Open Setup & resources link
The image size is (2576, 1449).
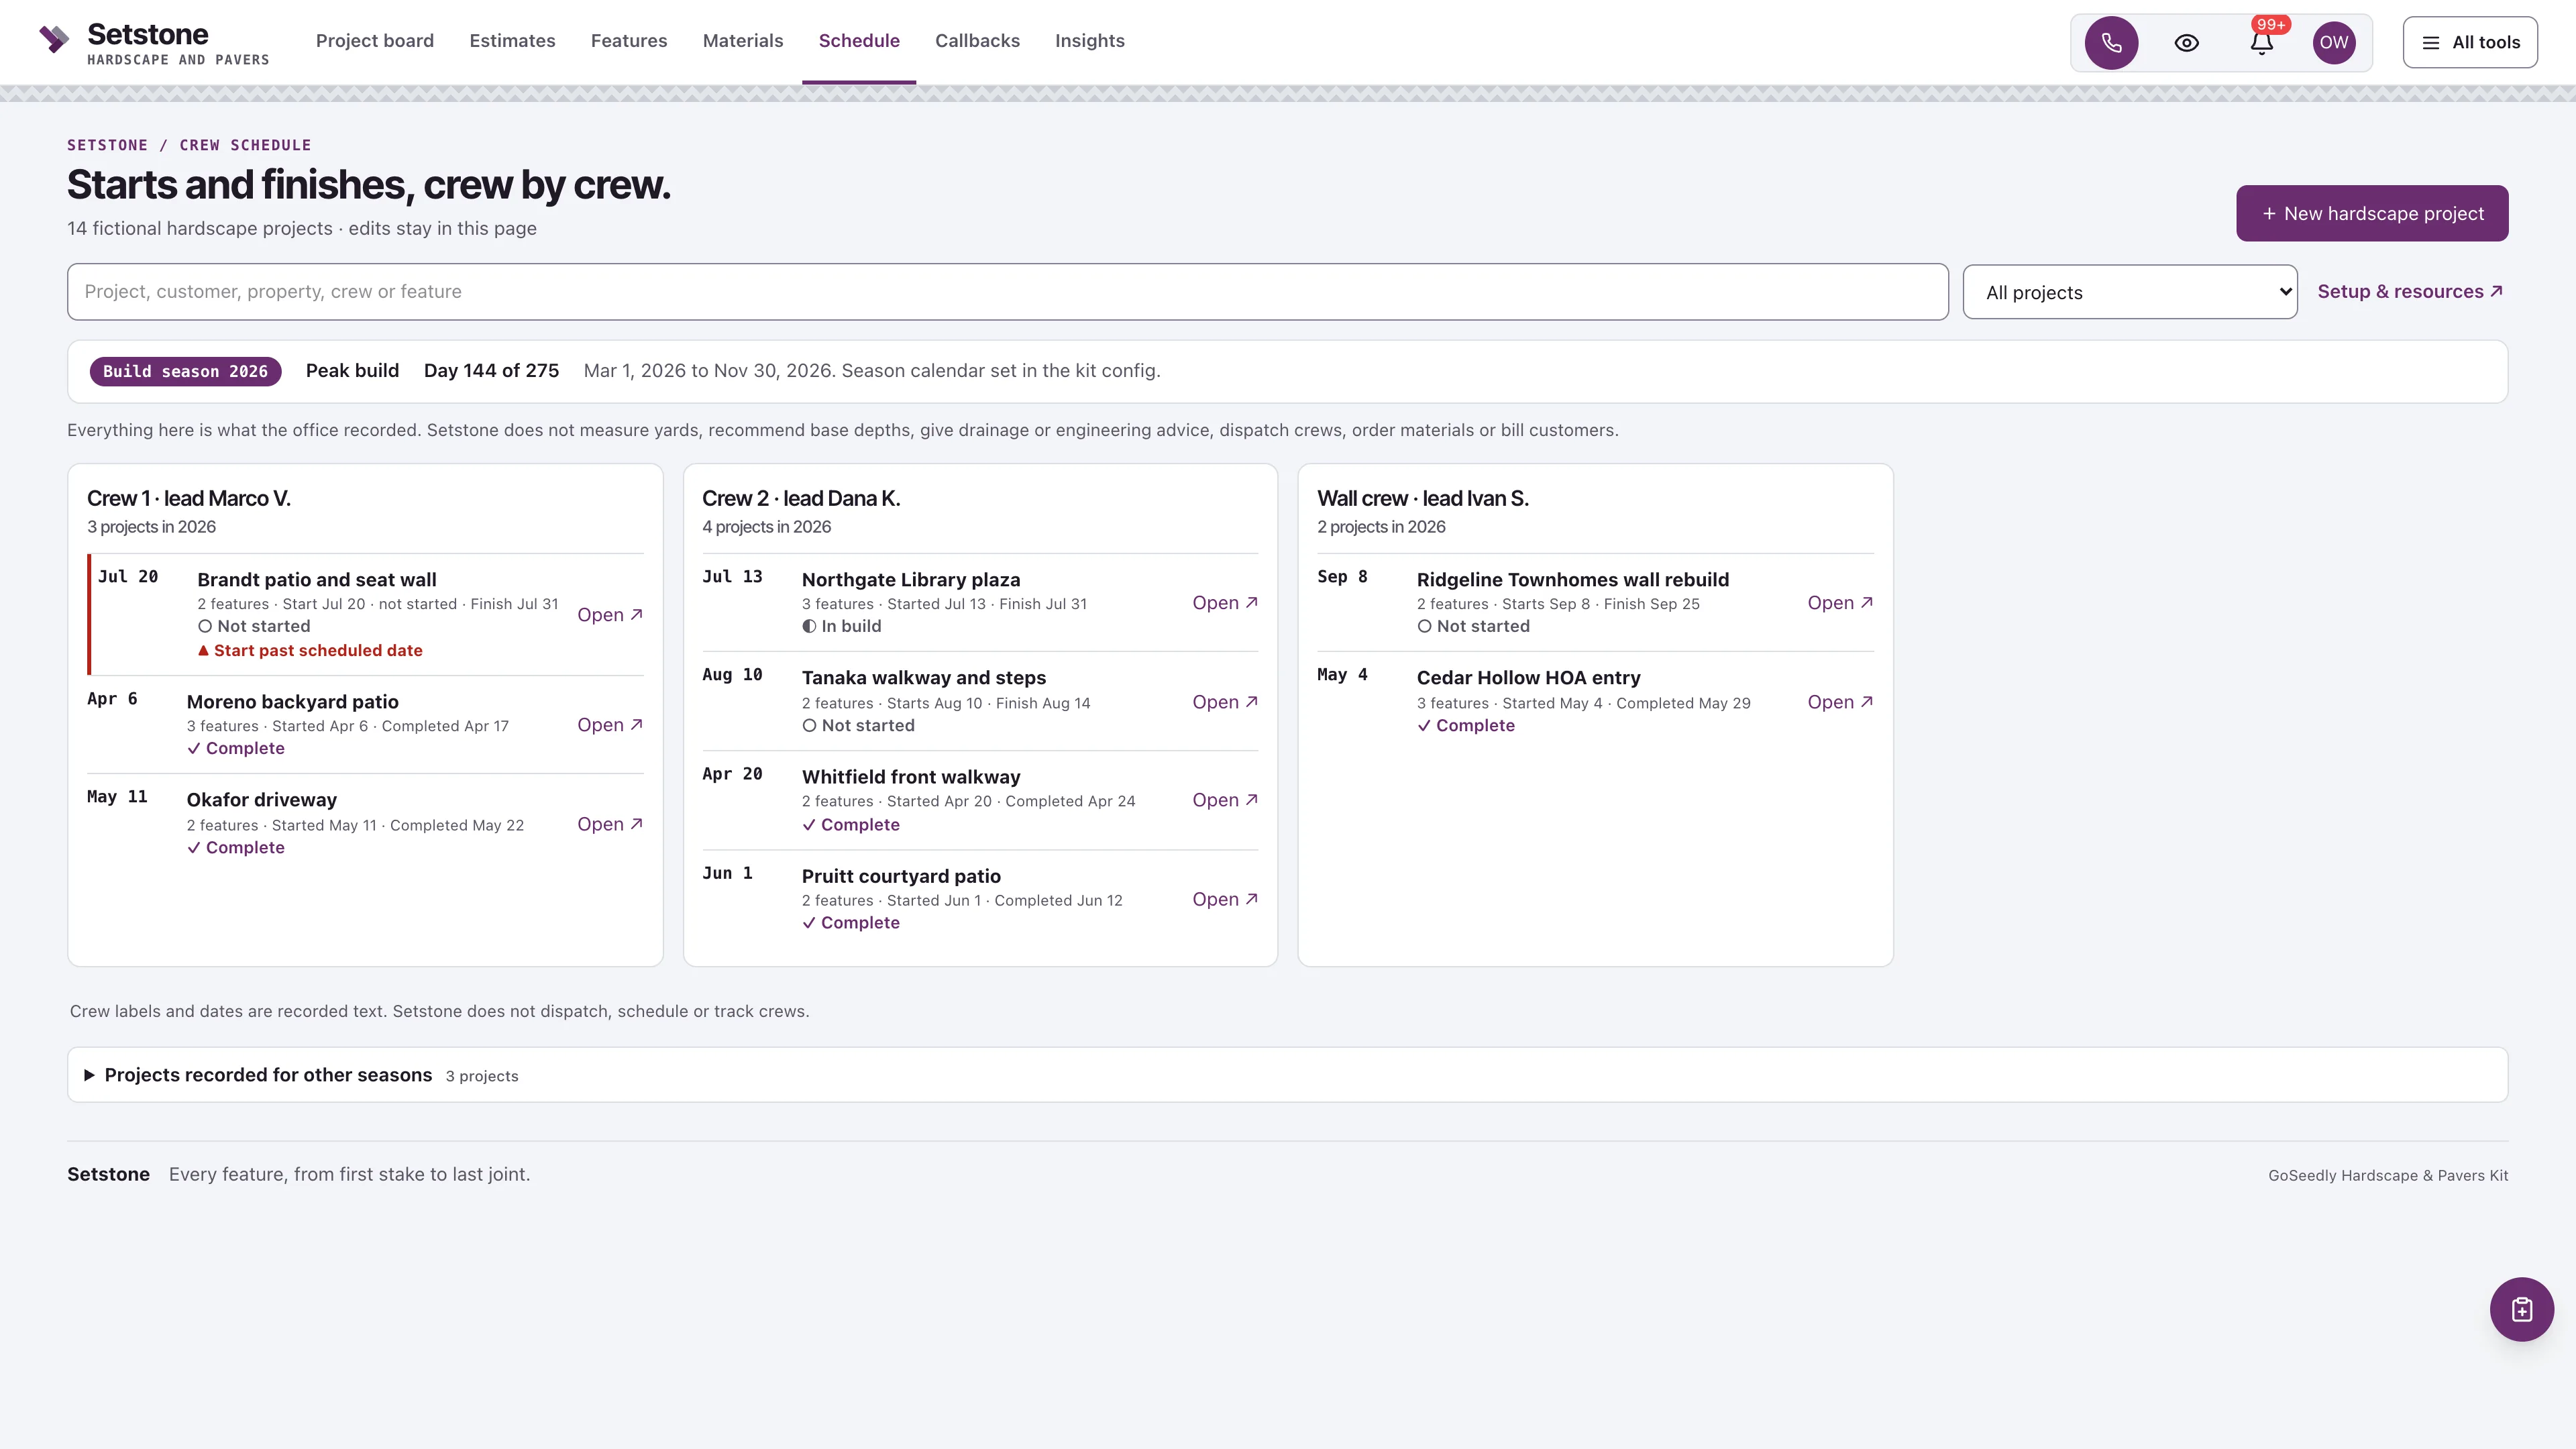pos(2410,291)
